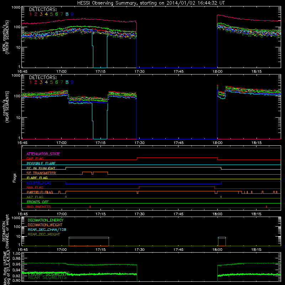285x285 pixels.
Task: Click the BAD_PACKETS flag label
Action: 39,207
